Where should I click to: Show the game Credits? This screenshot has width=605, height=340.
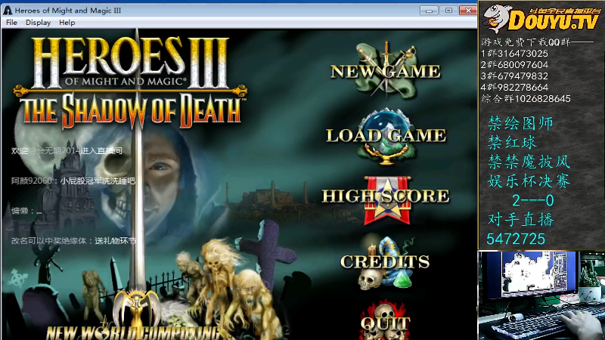pyautogui.click(x=385, y=261)
